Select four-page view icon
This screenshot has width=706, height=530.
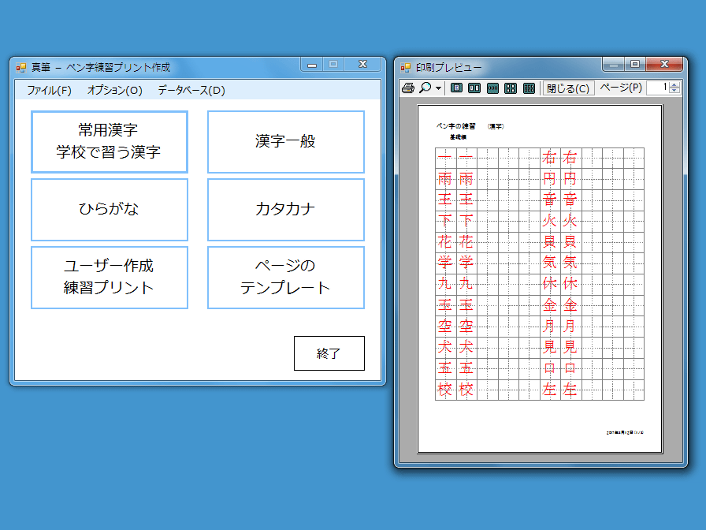pos(511,88)
